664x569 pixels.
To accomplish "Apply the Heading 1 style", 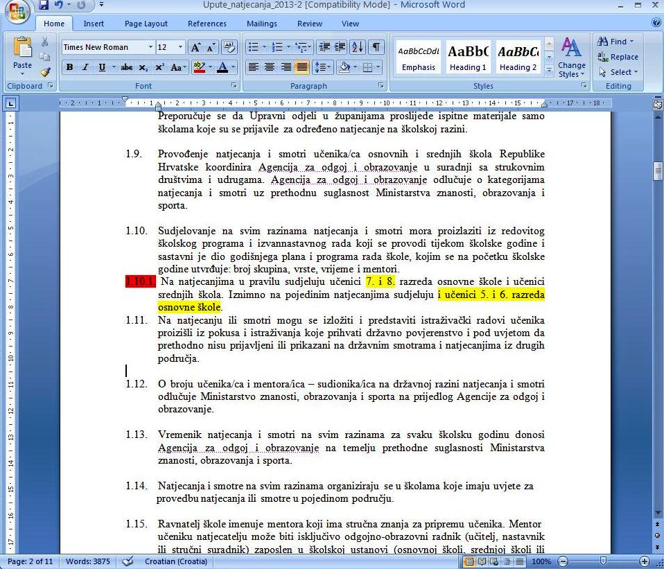I will (468, 58).
